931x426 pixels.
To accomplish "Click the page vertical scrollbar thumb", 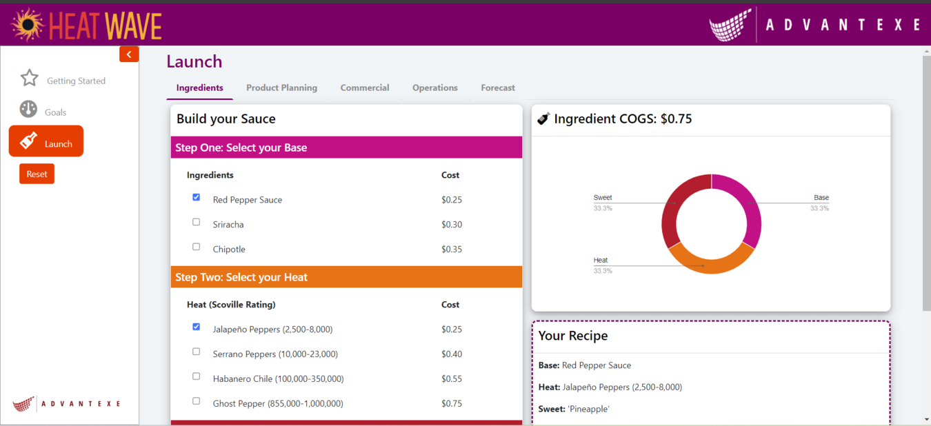I will 926,183.
